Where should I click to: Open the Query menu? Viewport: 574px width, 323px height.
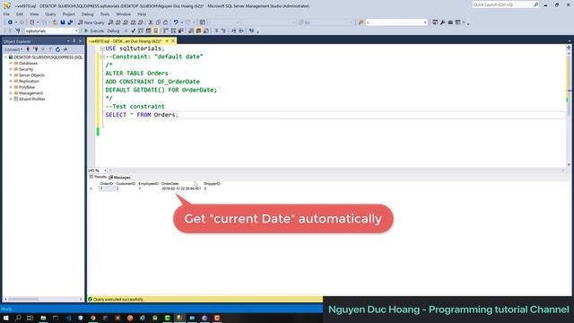pyautogui.click(x=50, y=14)
